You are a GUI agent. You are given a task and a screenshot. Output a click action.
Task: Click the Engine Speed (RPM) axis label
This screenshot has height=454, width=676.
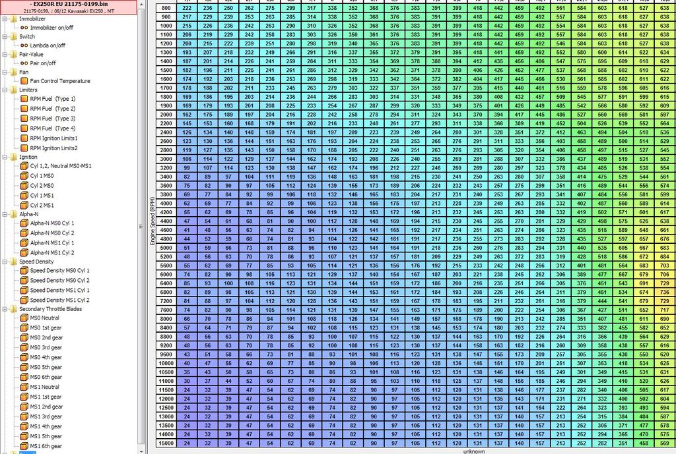click(x=152, y=221)
